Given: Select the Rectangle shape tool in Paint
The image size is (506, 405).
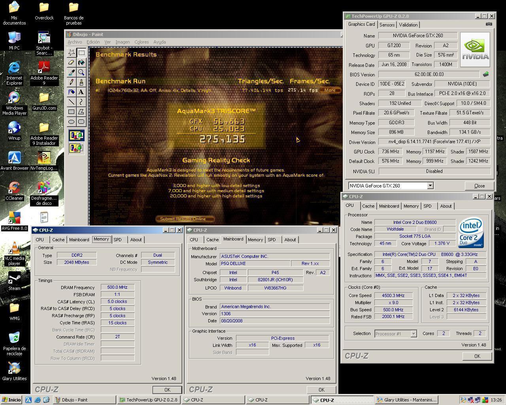Looking at the screenshot, I should click(x=72, y=112).
